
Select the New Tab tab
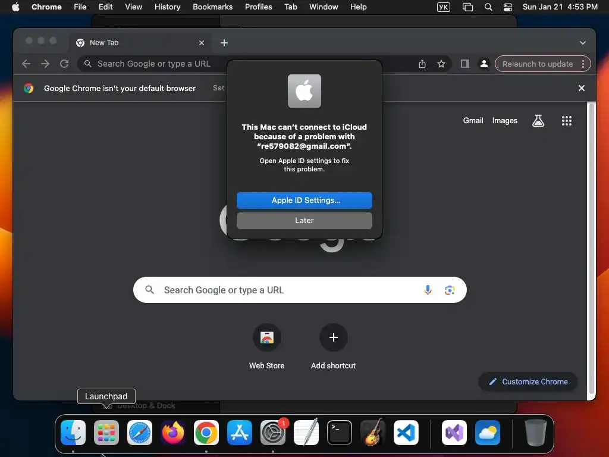click(x=140, y=43)
